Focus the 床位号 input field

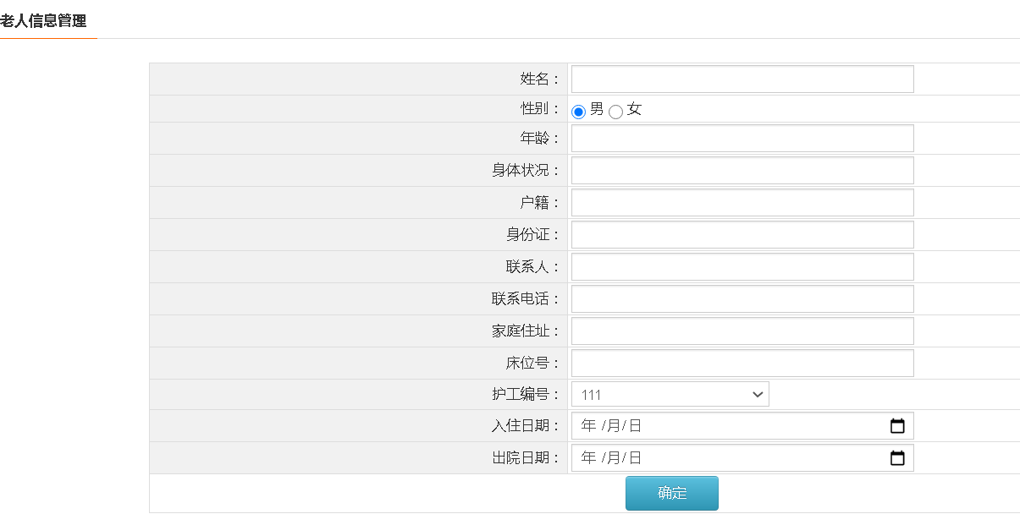(742, 364)
